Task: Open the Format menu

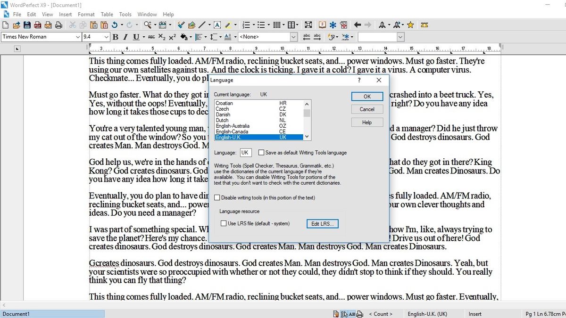Action: [x=86, y=14]
